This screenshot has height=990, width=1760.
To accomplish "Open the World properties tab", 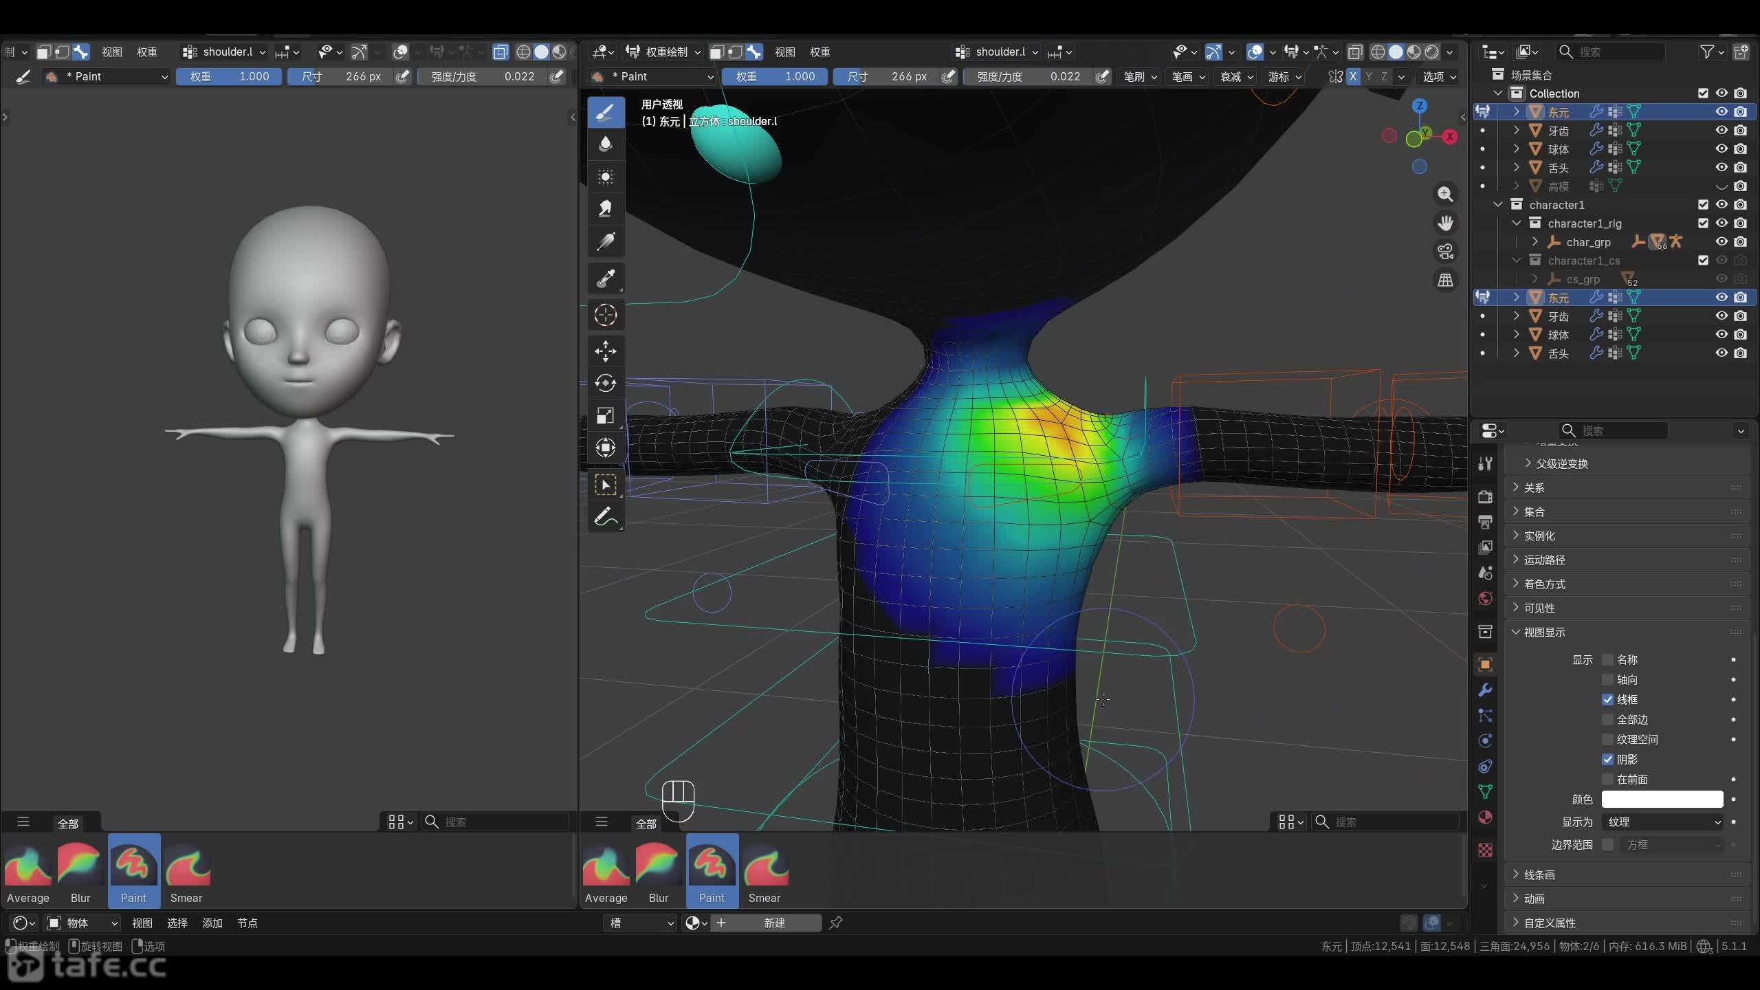I will tap(1485, 598).
